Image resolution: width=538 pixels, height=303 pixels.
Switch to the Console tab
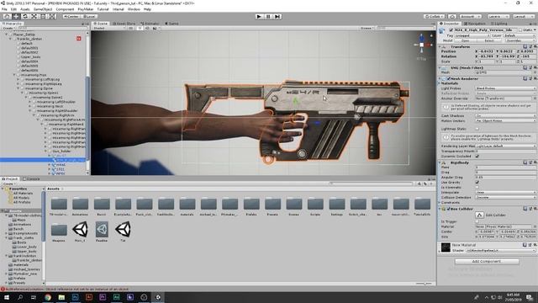click(31, 179)
